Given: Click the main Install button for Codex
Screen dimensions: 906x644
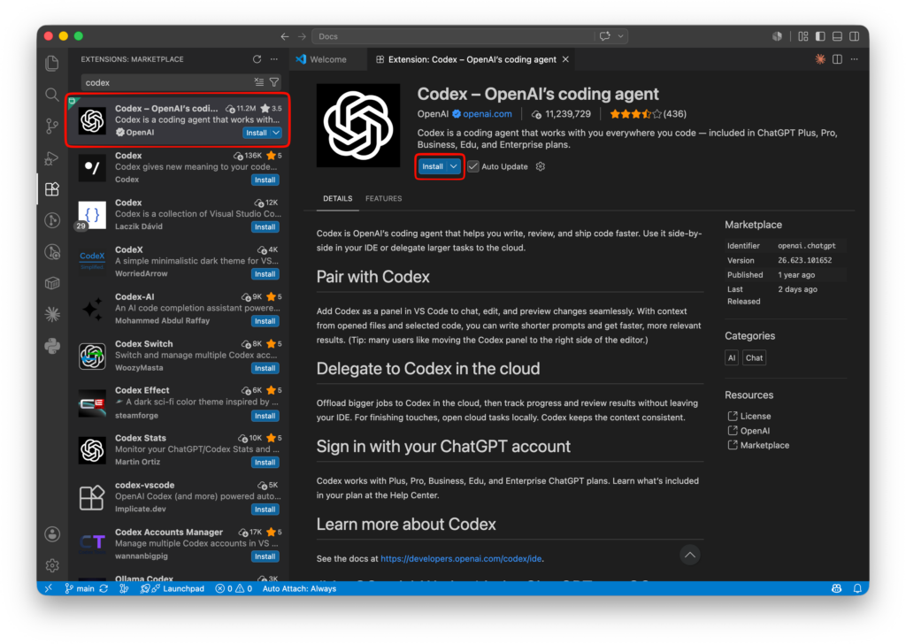Looking at the screenshot, I should pyautogui.click(x=432, y=166).
